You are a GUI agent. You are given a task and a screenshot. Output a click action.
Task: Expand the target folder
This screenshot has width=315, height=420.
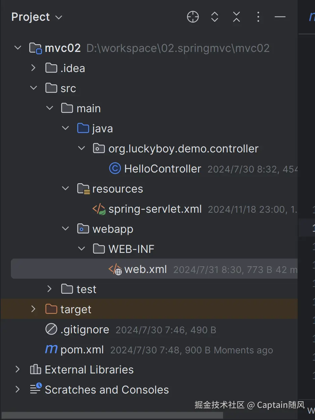click(x=33, y=309)
